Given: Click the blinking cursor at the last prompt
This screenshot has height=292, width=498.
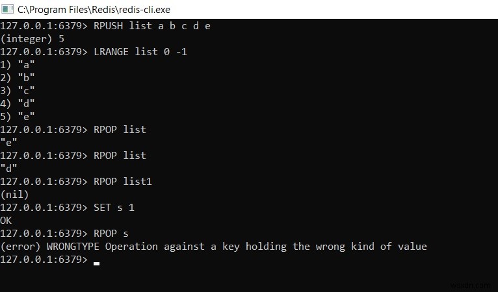Looking at the screenshot, I should pos(97,263).
